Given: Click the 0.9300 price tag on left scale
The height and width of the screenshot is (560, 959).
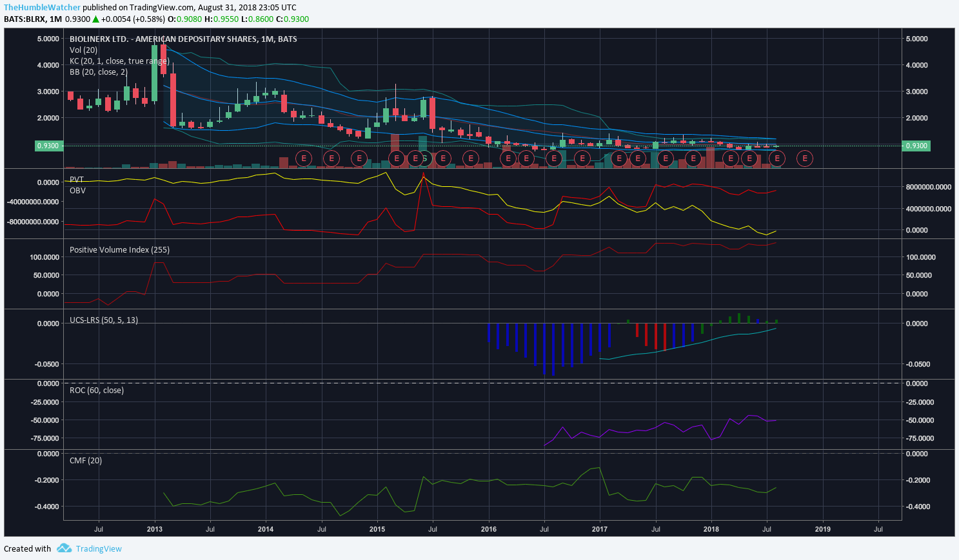Looking at the screenshot, I should coord(48,146).
